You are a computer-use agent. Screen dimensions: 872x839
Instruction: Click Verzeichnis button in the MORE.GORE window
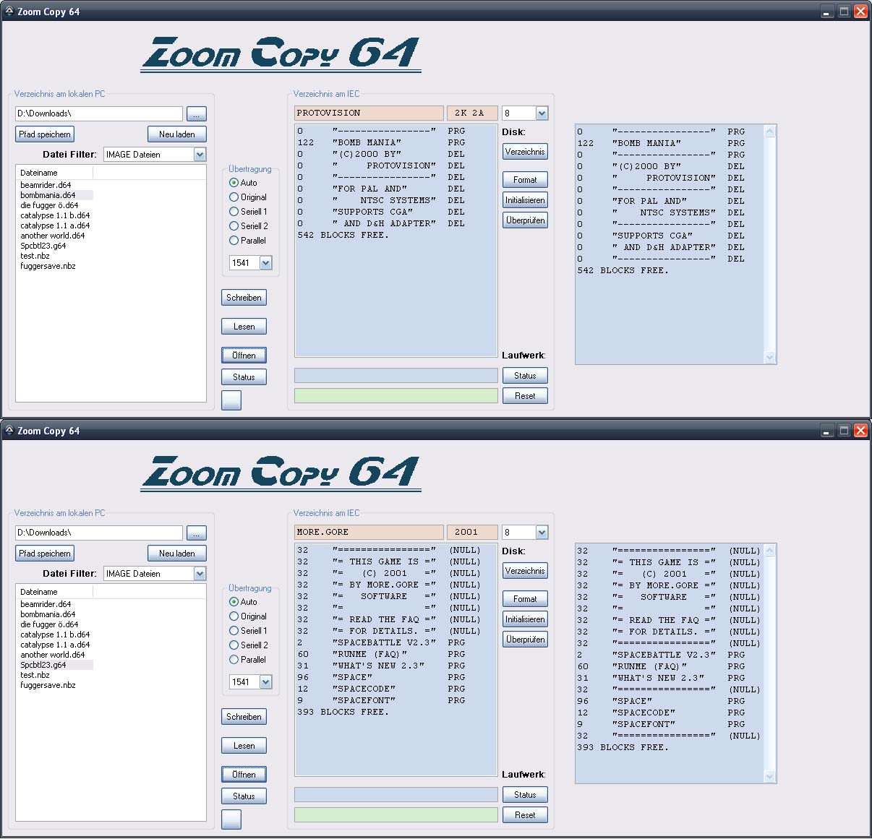[x=525, y=571]
